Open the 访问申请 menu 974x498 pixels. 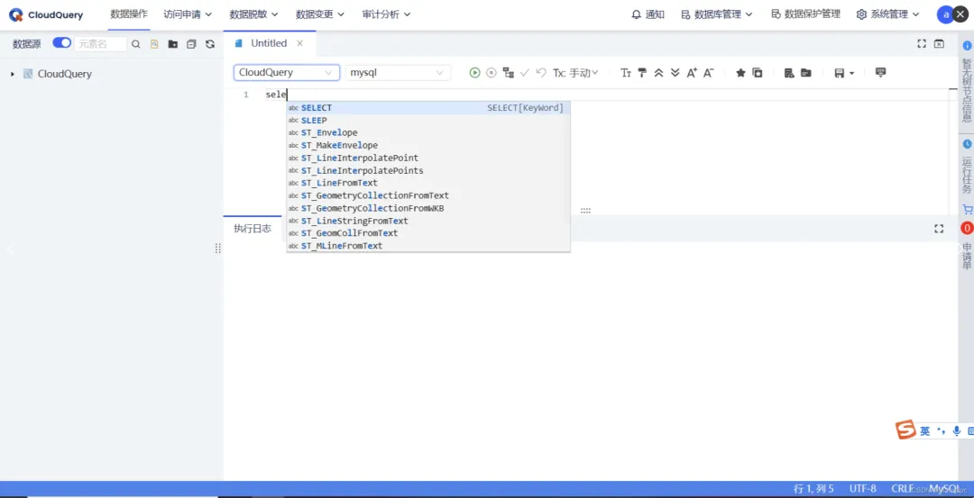[x=188, y=14]
